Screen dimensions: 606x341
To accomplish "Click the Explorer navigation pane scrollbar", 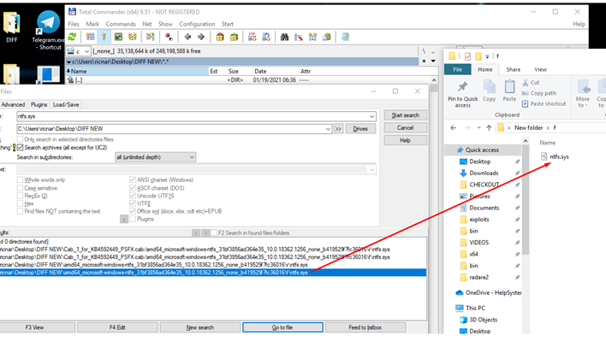I will pyautogui.click(x=526, y=200).
